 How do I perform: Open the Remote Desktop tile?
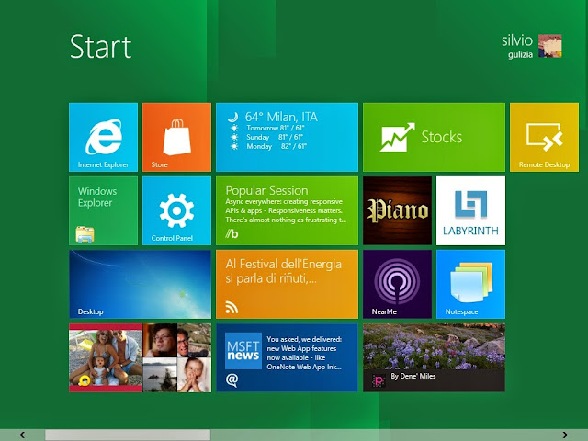[544, 137]
